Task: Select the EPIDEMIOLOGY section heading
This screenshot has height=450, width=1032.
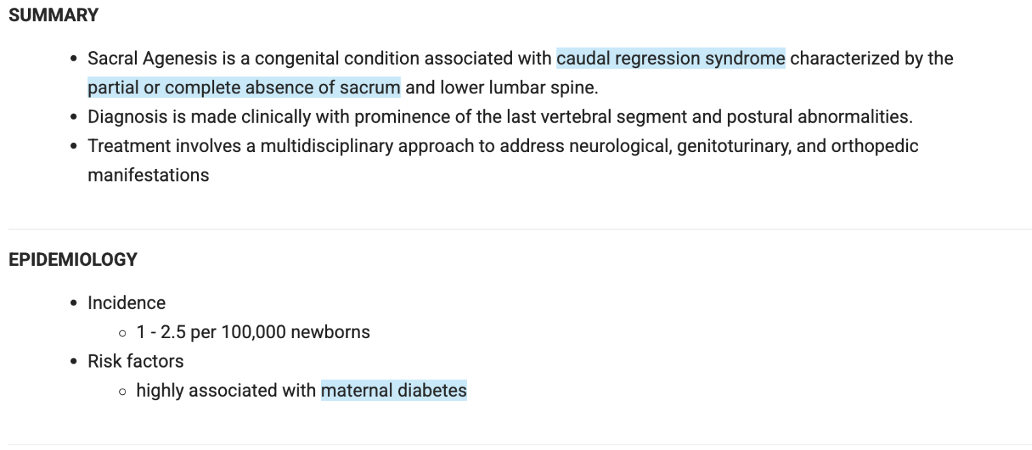Action: click(x=73, y=260)
